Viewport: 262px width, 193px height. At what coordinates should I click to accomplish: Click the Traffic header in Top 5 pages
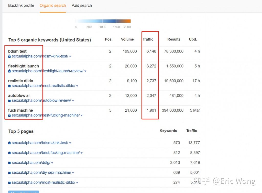tap(192, 131)
